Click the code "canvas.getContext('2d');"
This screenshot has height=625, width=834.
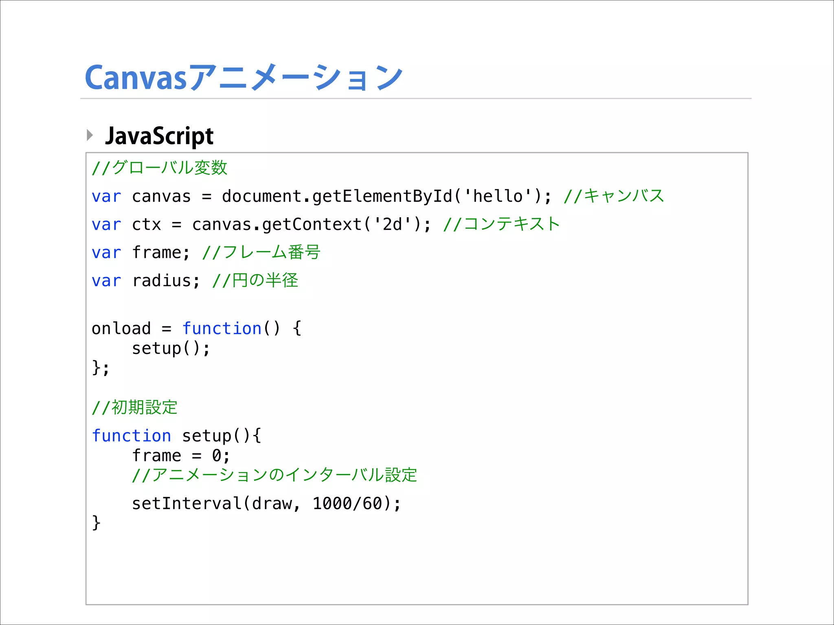[311, 225]
